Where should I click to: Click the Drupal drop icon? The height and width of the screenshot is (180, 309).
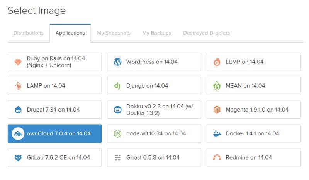(18, 110)
